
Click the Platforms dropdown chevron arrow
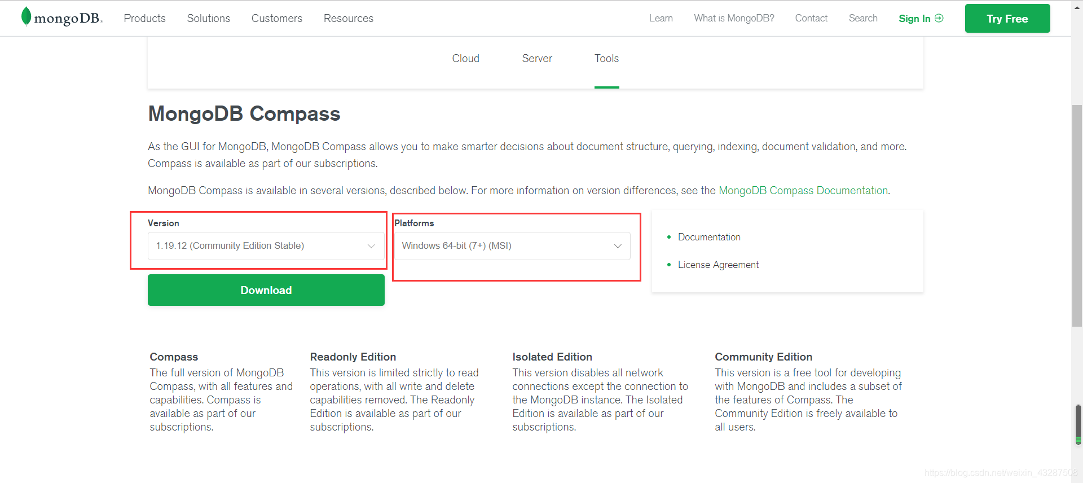pos(618,246)
